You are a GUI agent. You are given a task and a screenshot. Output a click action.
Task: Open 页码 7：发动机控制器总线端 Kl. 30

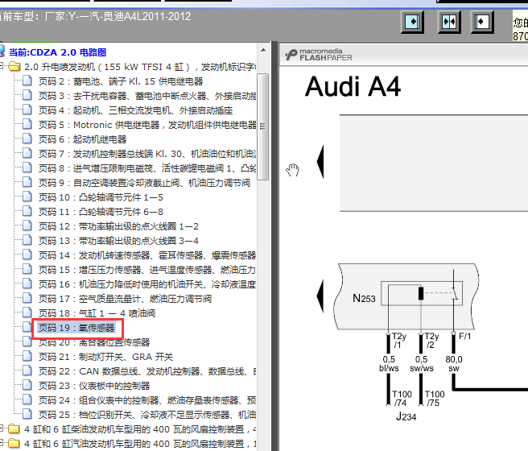point(146,154)
